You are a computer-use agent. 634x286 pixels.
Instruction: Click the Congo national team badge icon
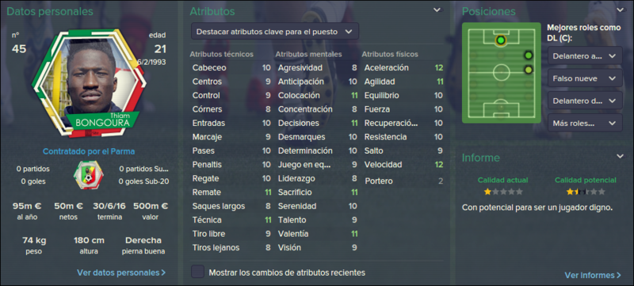pos(88,175)
